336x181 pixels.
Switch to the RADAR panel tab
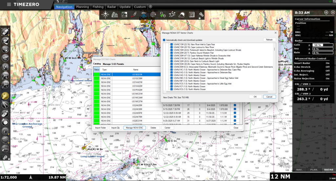click(x=328, y=170)
